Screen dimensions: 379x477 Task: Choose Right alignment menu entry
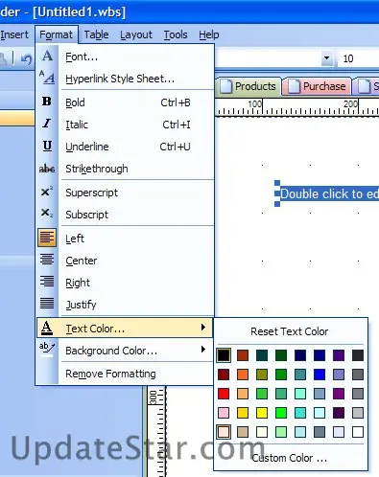coord(125,283)
